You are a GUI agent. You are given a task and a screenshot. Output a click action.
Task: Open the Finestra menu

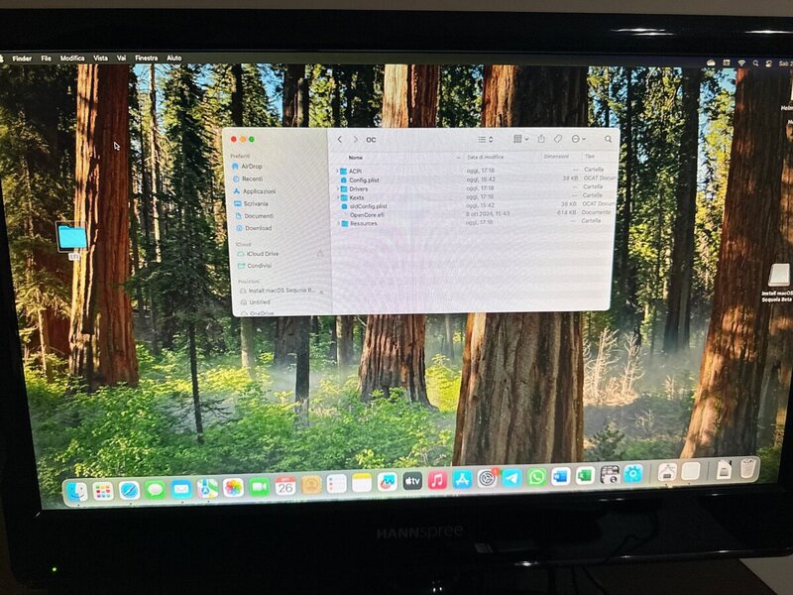(x=146, y=59)
